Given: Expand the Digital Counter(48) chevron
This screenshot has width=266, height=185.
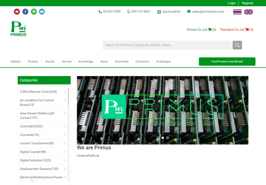Looking at the screenshot, I should click(x=65, y=152).
